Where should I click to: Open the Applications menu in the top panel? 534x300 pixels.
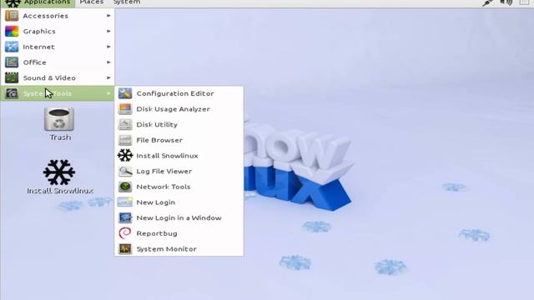pos(38,2)
